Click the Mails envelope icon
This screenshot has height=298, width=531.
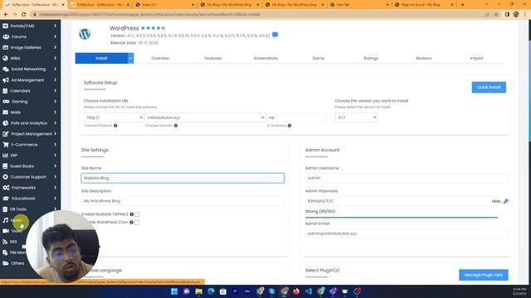click(x=5, y=113)
